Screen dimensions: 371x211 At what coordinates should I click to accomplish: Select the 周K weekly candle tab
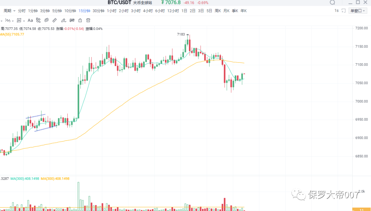[217, 11]
